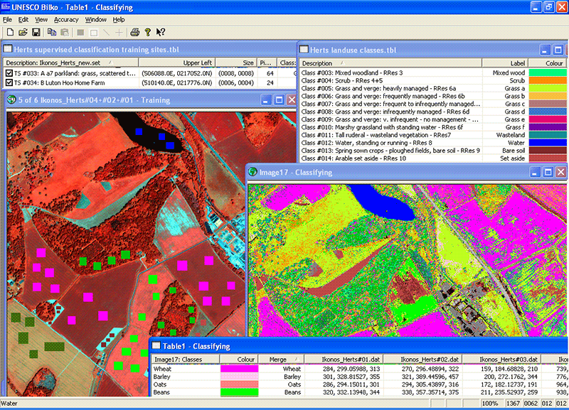Click the table icon of Table1 Classifying window

pyautogui.click(x=156, y=345)
